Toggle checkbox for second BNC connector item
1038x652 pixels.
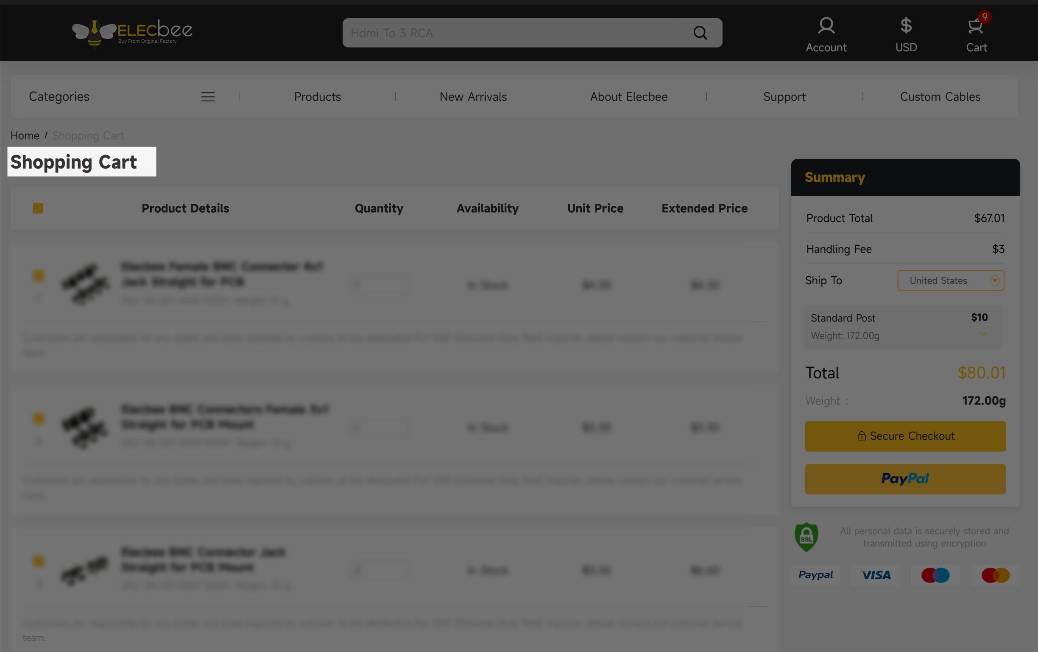tap(38, 418)
